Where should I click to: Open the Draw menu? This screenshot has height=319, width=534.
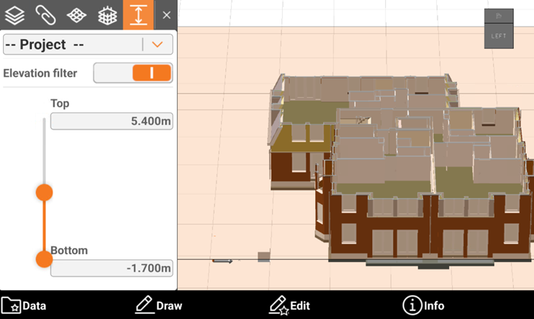[158, 305]
